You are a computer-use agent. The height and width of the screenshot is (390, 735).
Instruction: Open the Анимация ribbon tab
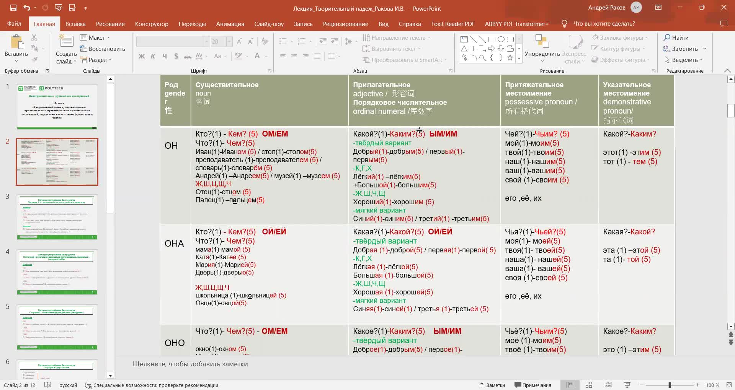230,24
